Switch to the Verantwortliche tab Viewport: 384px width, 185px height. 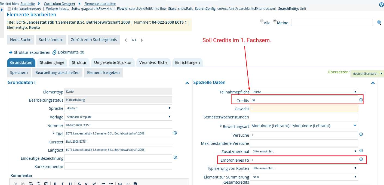click(153, 62)
